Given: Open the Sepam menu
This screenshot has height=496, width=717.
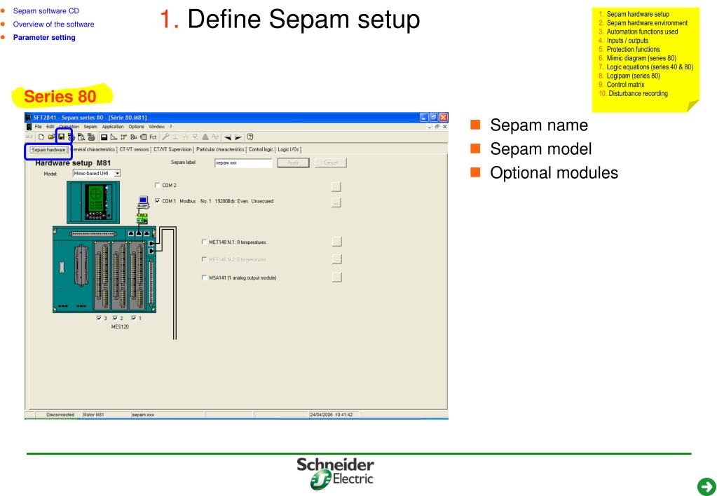Looking at the screenshot, I should pos(90,127).
